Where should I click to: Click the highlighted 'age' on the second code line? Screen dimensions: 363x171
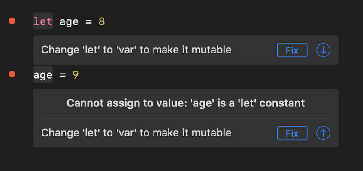43,75
